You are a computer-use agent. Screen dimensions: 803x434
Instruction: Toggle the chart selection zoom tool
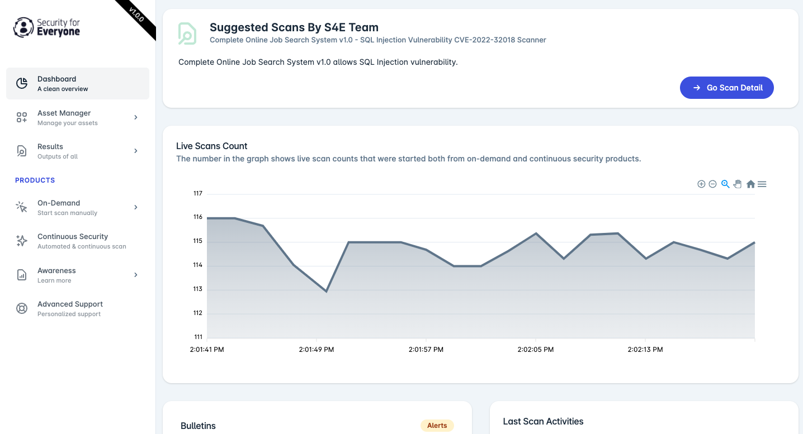[x=725, y=184]
